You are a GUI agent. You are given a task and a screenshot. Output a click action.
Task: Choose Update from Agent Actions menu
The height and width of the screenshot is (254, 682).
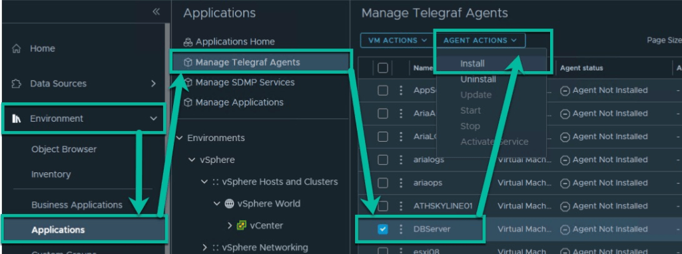476,95
